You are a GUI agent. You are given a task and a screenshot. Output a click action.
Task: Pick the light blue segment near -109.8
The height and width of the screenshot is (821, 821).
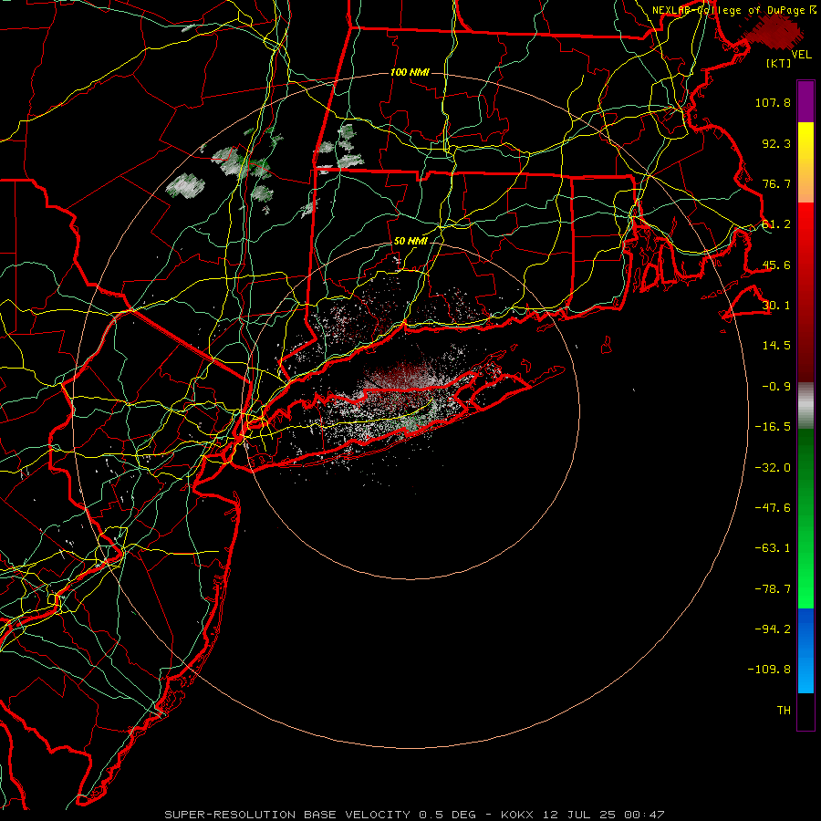(805, 673)
